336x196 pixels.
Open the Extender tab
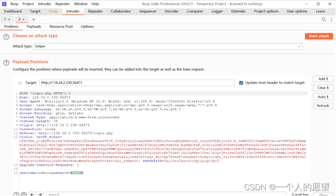click(238, 11)
